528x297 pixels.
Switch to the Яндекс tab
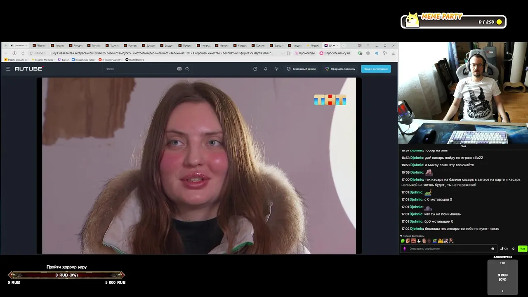pos(313,45)
